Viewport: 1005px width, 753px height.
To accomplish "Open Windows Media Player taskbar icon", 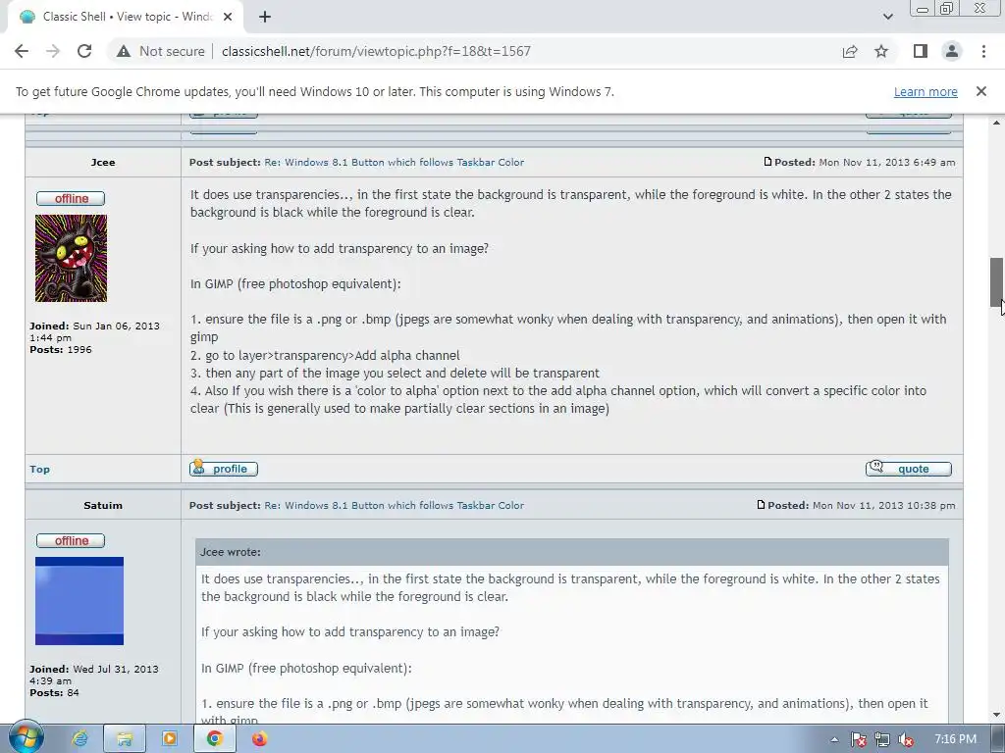I will 170,739.
